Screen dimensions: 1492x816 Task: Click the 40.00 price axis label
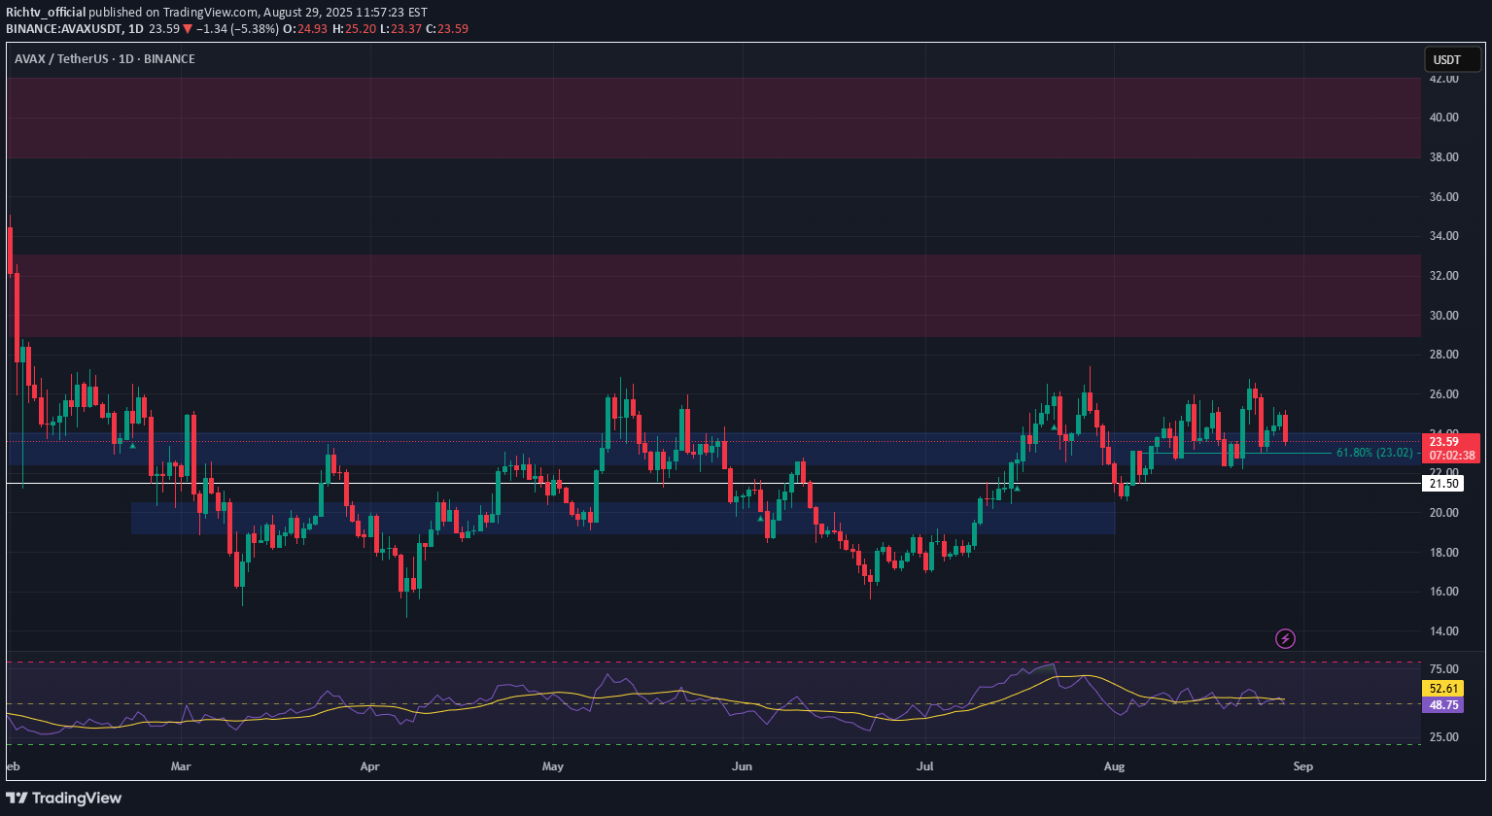(x=1444, y=118)
